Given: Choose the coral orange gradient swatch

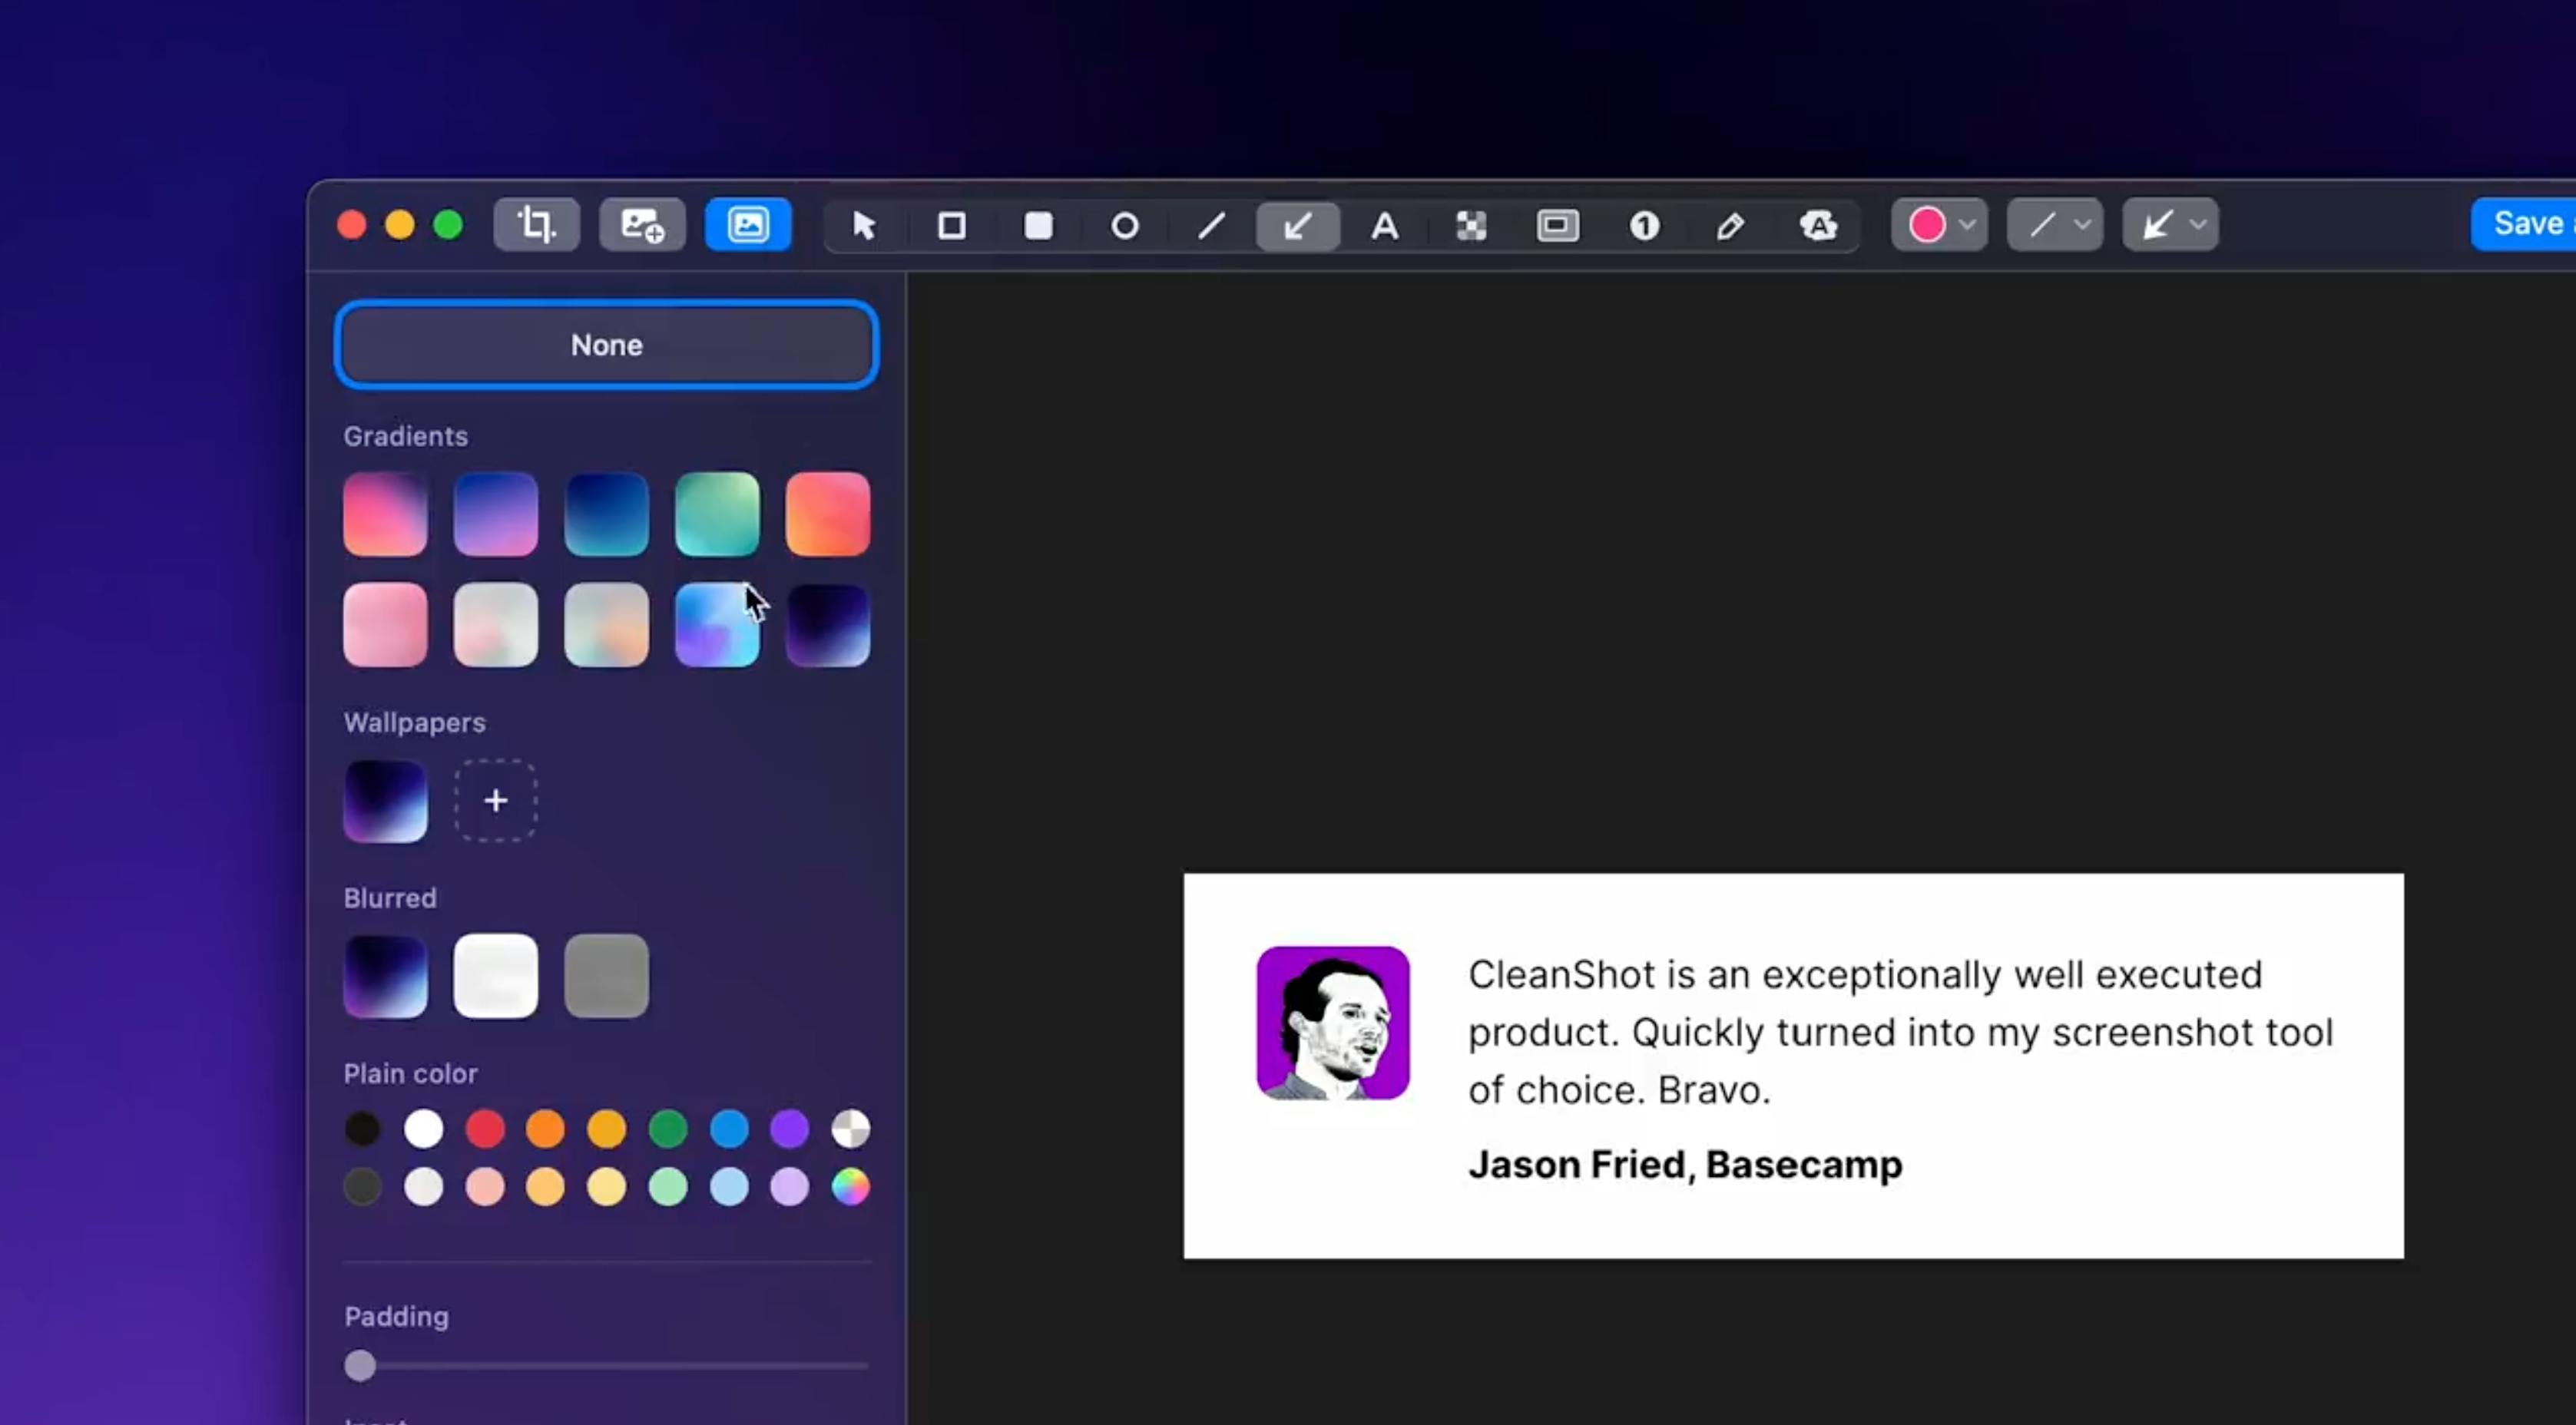Looking at the screenshot, I should pyautogui.click(x=828, y=514).
